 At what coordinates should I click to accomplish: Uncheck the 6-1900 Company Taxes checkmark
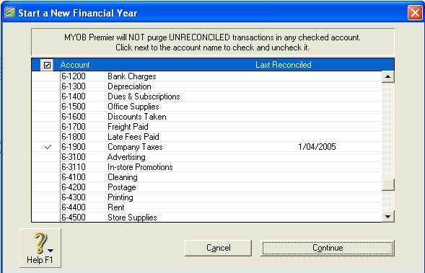click(x=48, y=147)
